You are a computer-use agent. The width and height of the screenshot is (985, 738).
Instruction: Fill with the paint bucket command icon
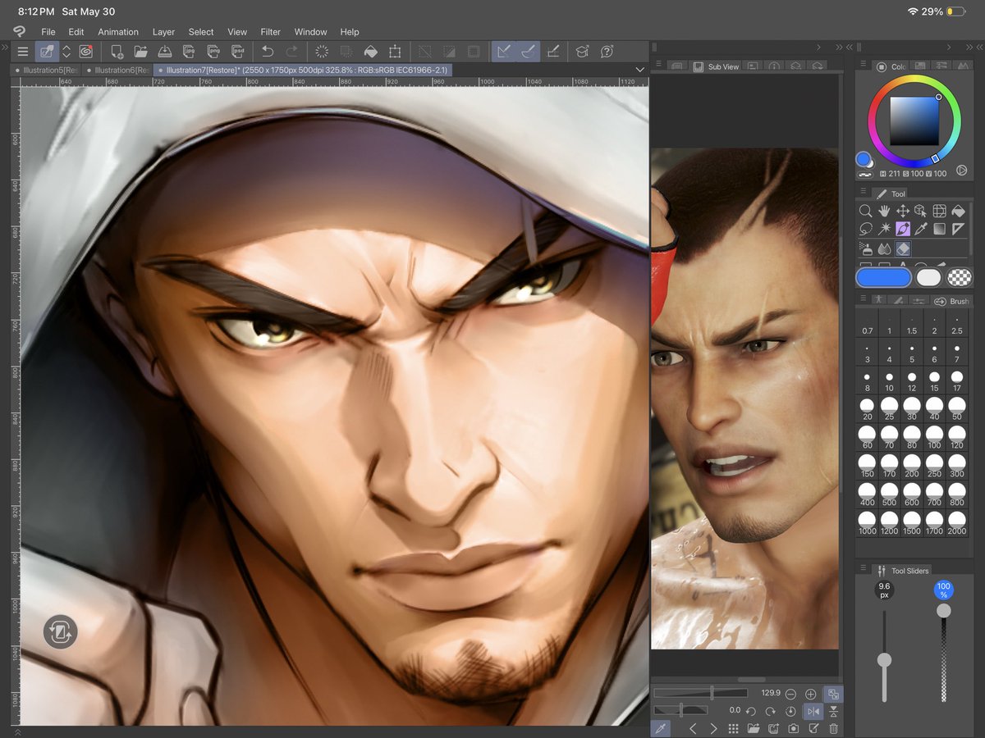click(370, 52)
